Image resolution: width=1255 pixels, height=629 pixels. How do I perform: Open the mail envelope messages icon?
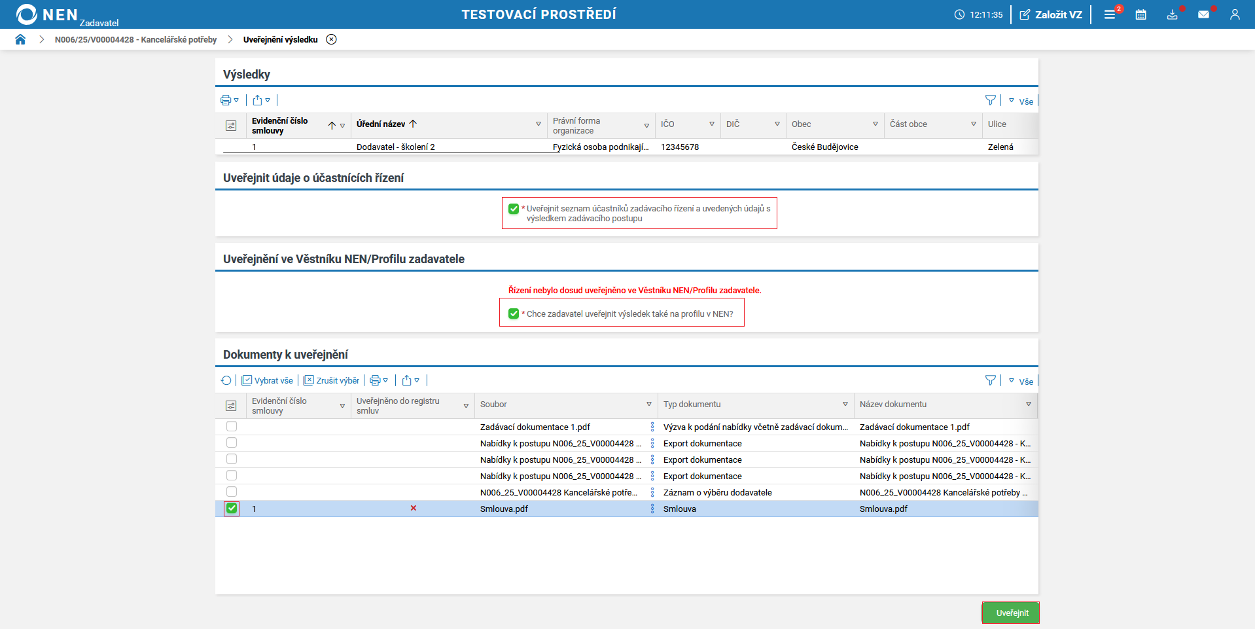tap(1203, 14)
